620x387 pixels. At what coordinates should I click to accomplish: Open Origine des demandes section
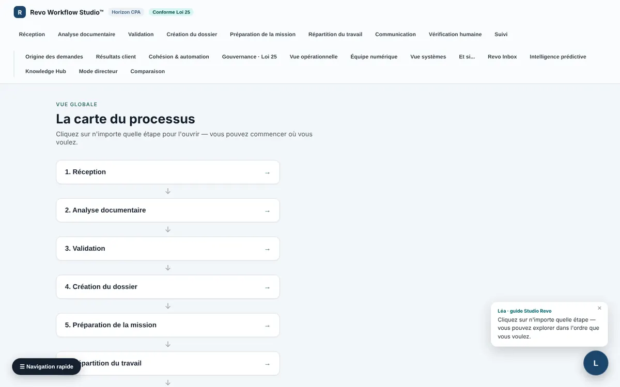point(54,57)
